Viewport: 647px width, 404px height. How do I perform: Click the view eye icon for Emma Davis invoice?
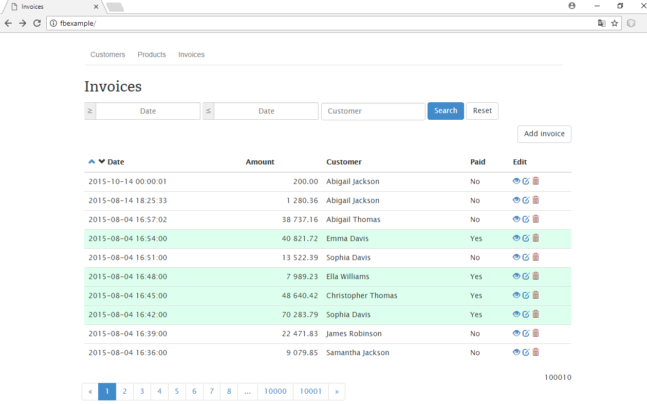click(x=516, y=238)
